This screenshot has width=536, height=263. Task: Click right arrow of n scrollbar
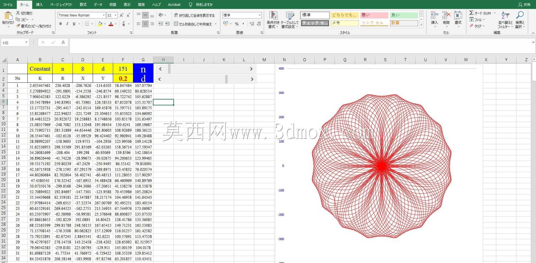pyautogui.click(x=251, y=69)
